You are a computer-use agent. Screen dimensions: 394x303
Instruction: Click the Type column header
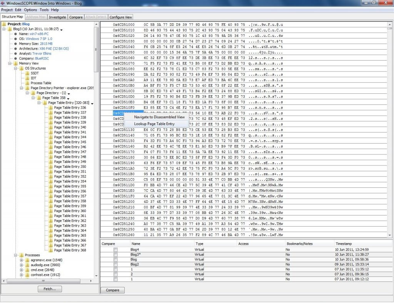(215, 244)
